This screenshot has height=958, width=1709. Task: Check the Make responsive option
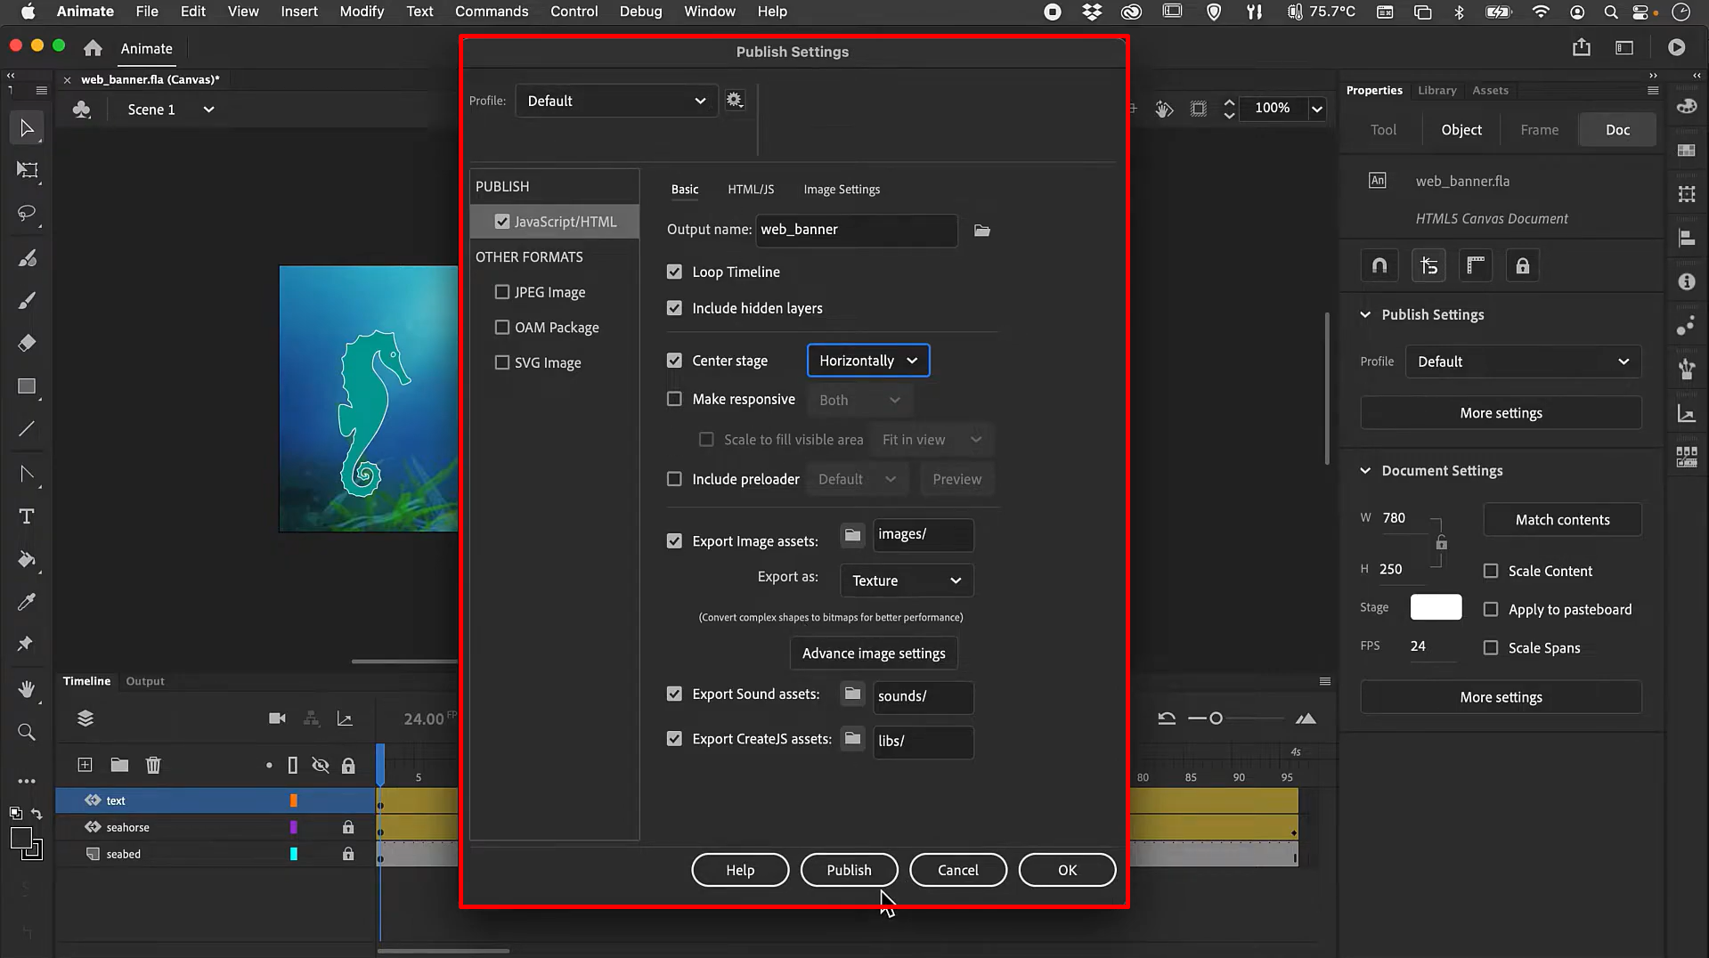(674, 399)
